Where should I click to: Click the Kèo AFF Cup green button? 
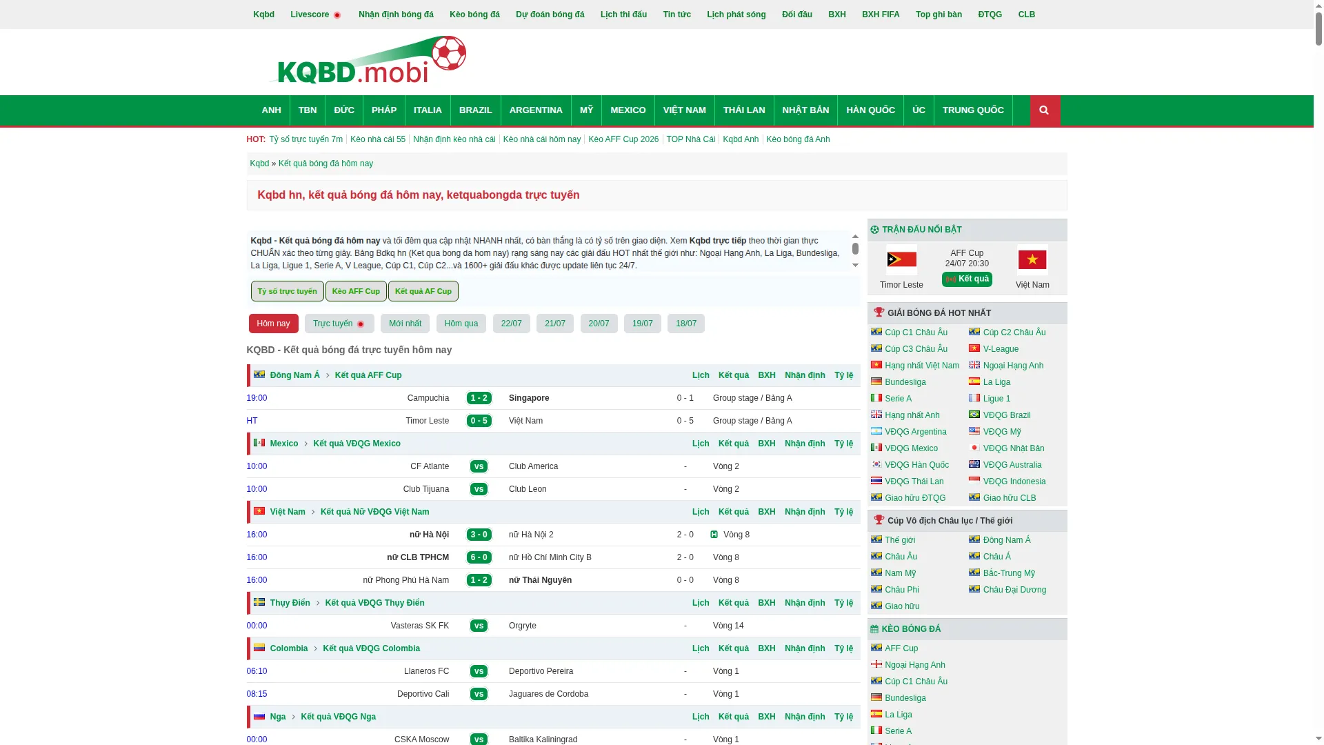tap(356, 291)
